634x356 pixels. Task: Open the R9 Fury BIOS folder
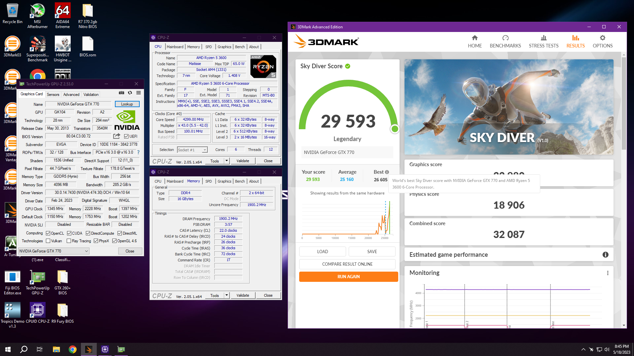point(62,313)
